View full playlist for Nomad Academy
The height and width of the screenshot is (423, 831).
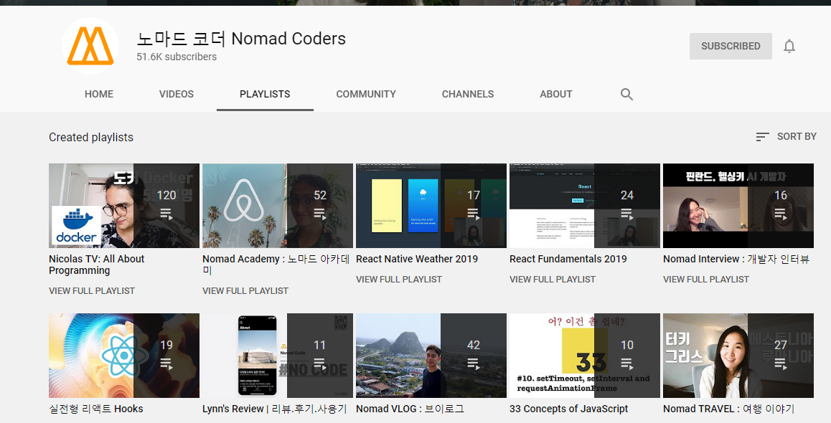tap(245, 291)
